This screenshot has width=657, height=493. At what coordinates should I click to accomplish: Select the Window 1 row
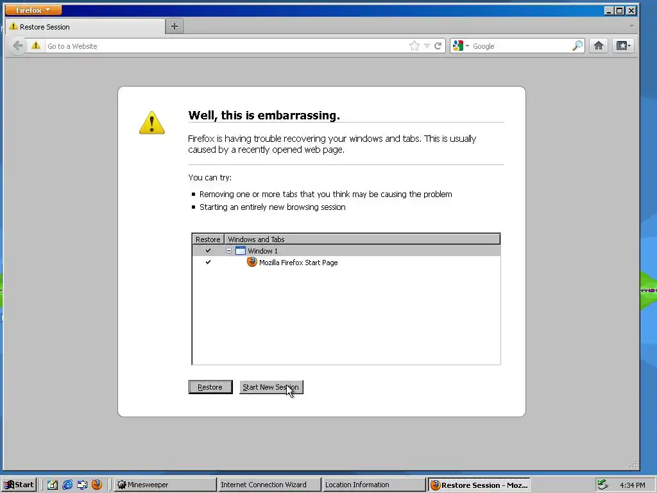(346, 251)
